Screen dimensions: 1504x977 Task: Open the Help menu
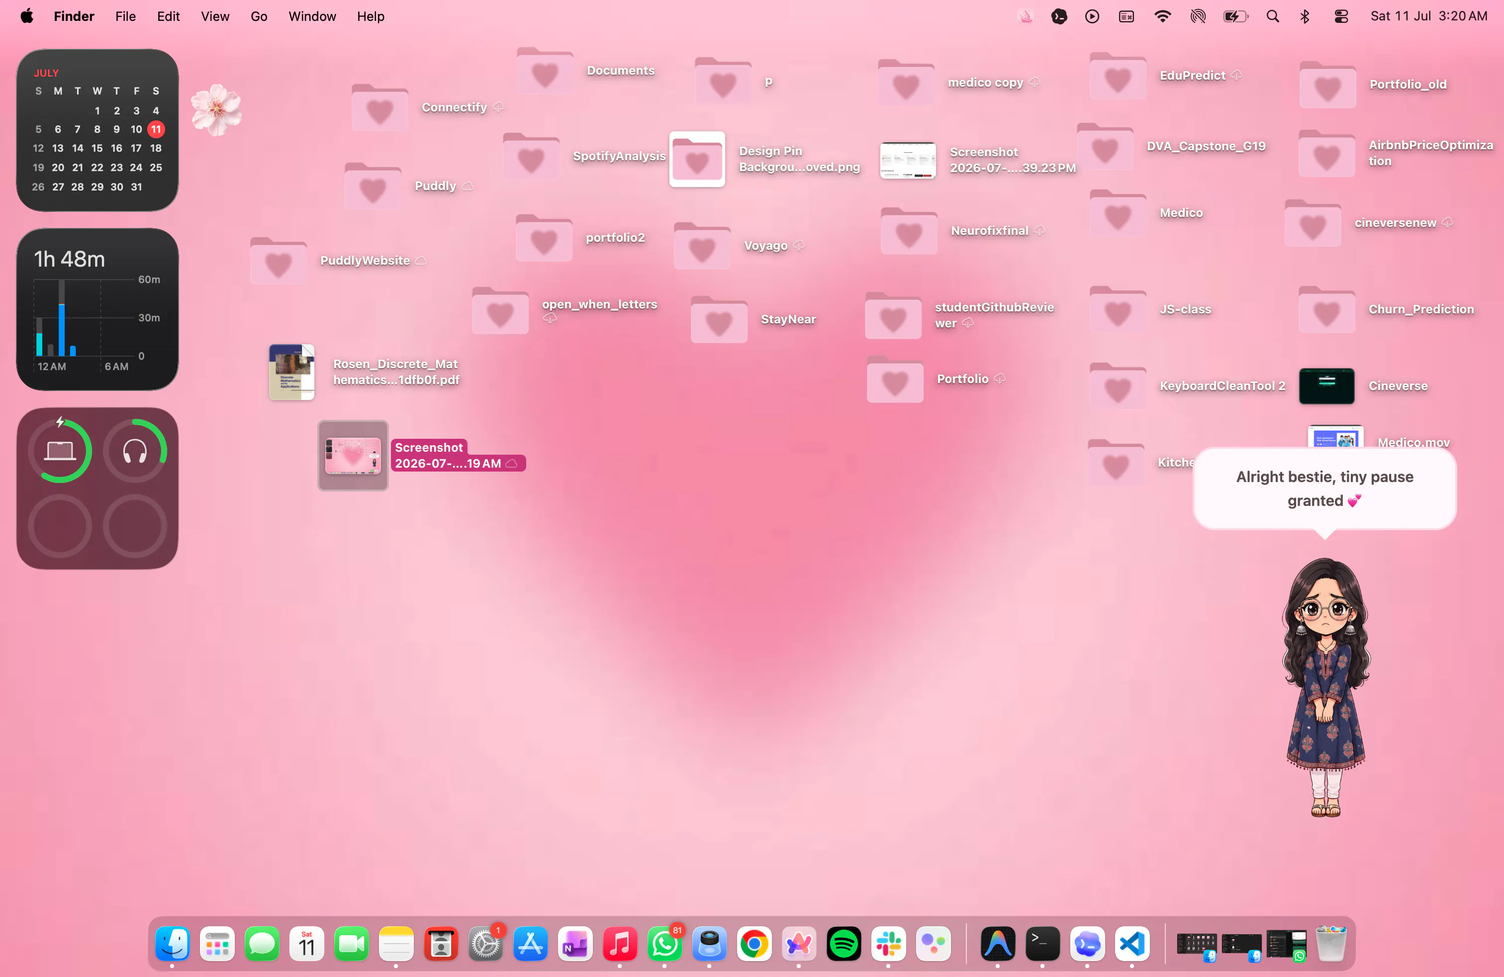(x=371, y=16)
